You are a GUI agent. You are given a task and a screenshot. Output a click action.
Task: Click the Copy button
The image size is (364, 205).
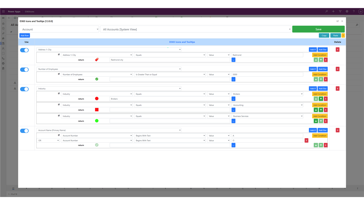(324, 36)
